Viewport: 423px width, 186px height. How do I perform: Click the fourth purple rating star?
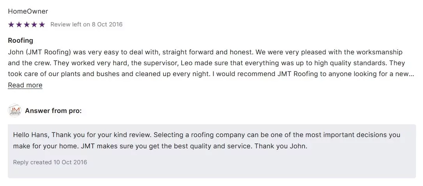pyautogui.click(x=34, y=24)
